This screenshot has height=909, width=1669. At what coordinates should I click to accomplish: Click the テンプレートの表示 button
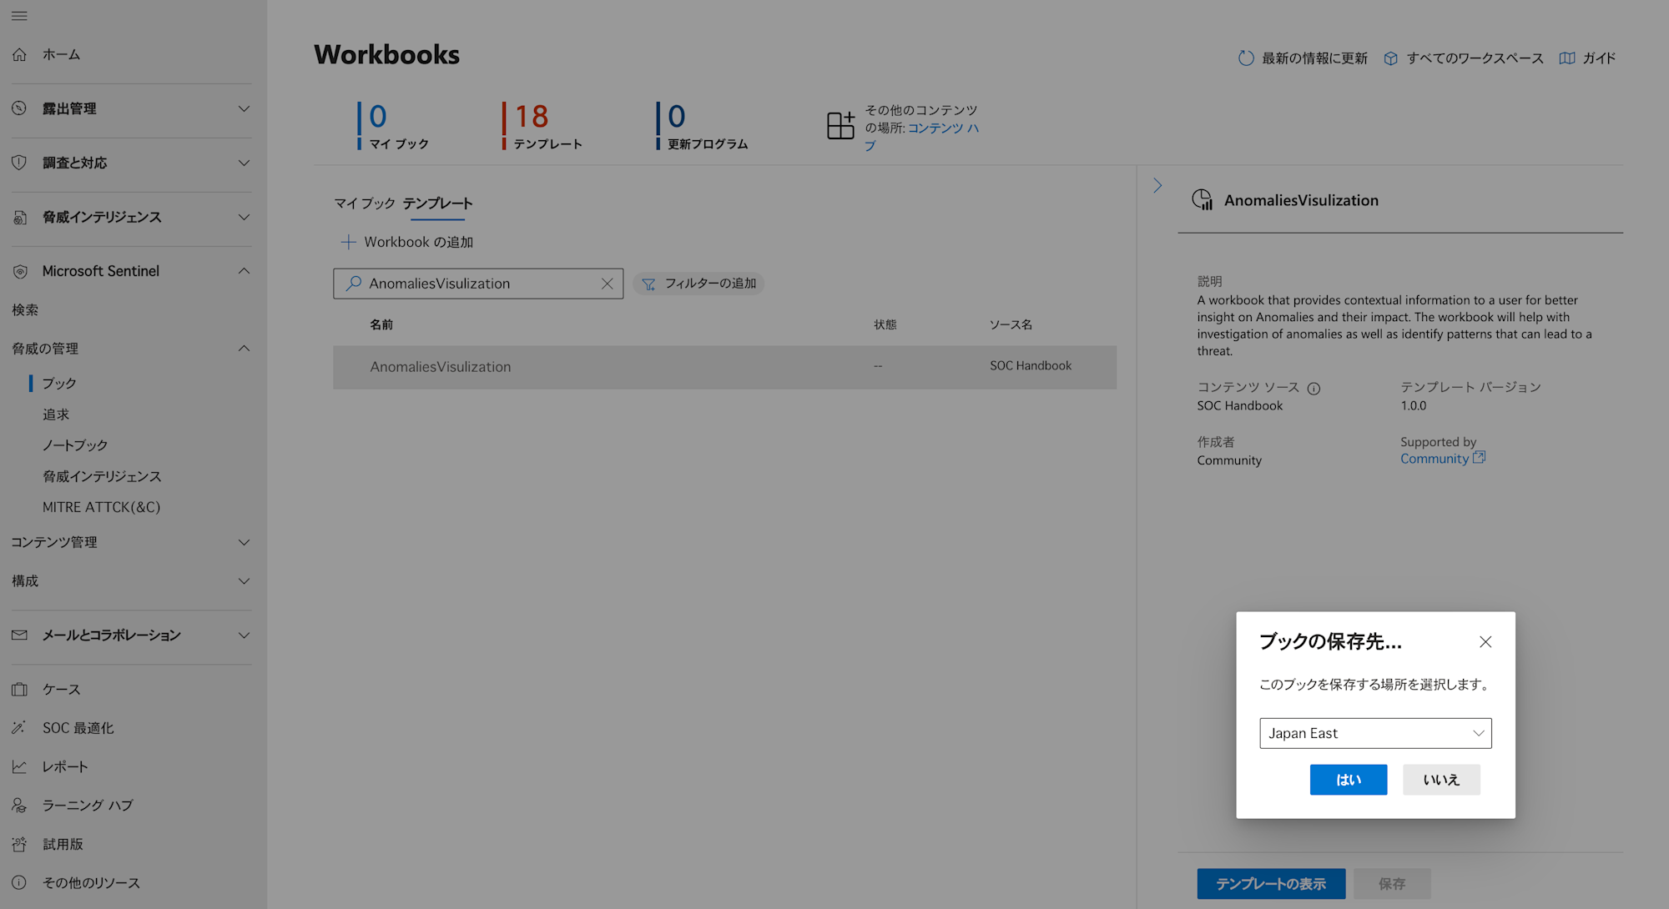coord(1271,884)
